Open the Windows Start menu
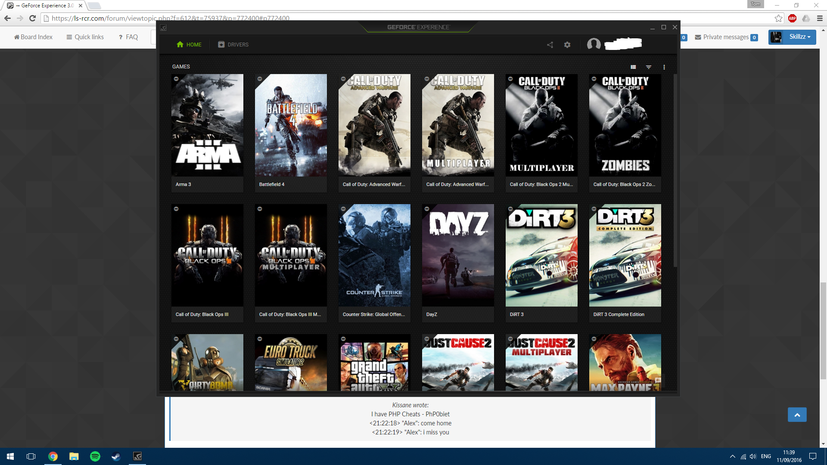Screen dimensions: 827x465 (x=10, y=456)
